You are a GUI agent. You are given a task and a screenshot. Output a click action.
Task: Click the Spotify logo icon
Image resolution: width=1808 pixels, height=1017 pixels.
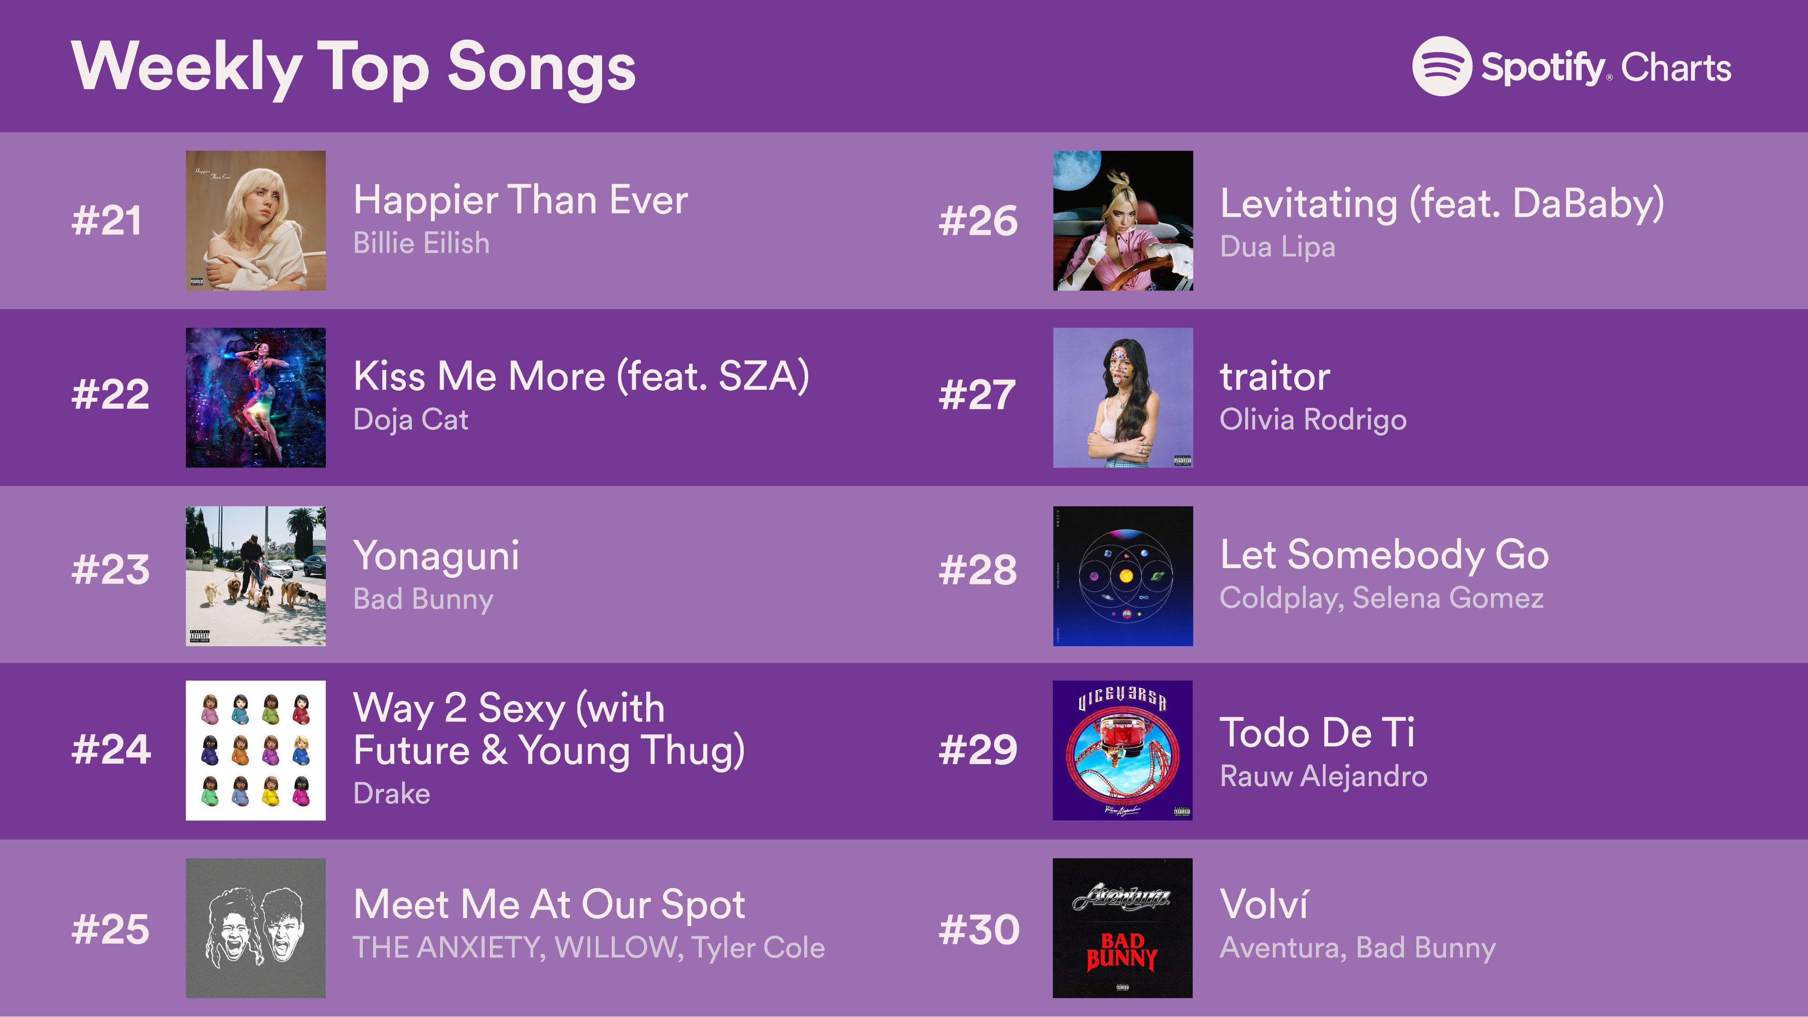click(1441, 67)
